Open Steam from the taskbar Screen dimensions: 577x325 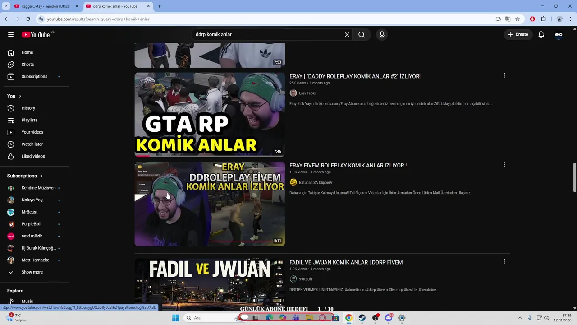tap(362, 318)
